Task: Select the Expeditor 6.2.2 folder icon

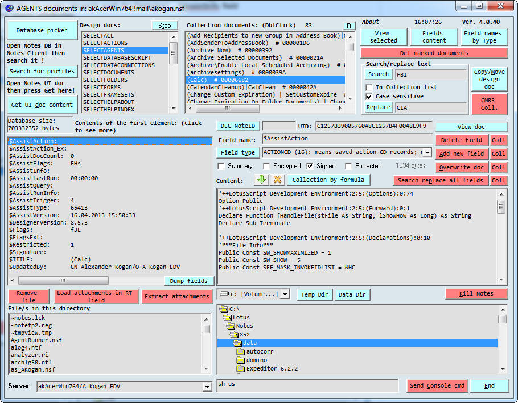Action: pos(240,369)
